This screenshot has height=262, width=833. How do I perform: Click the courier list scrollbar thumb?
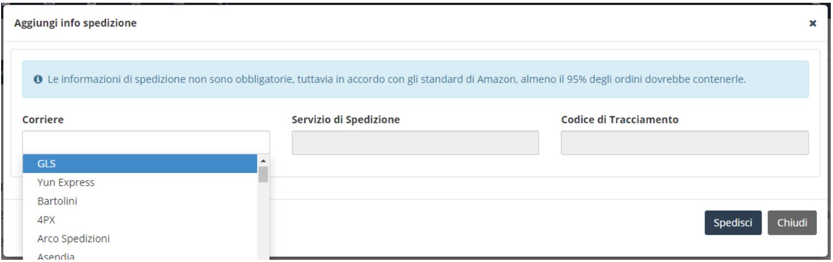click(x=263, y=174)
